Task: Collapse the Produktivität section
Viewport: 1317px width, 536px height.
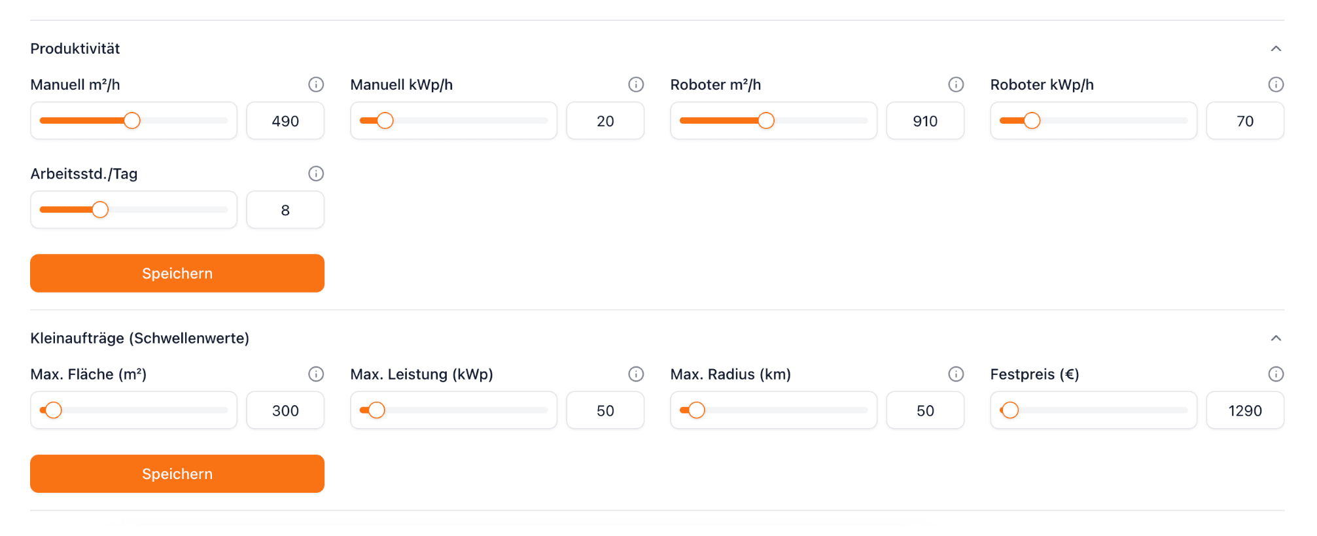Action: [1276, 48]
